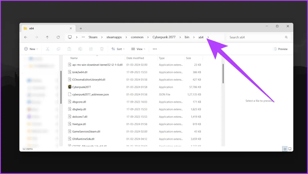Click the Paste clipboard icon
Viewport: 308px width, 174px height.
tap(69, 49)
